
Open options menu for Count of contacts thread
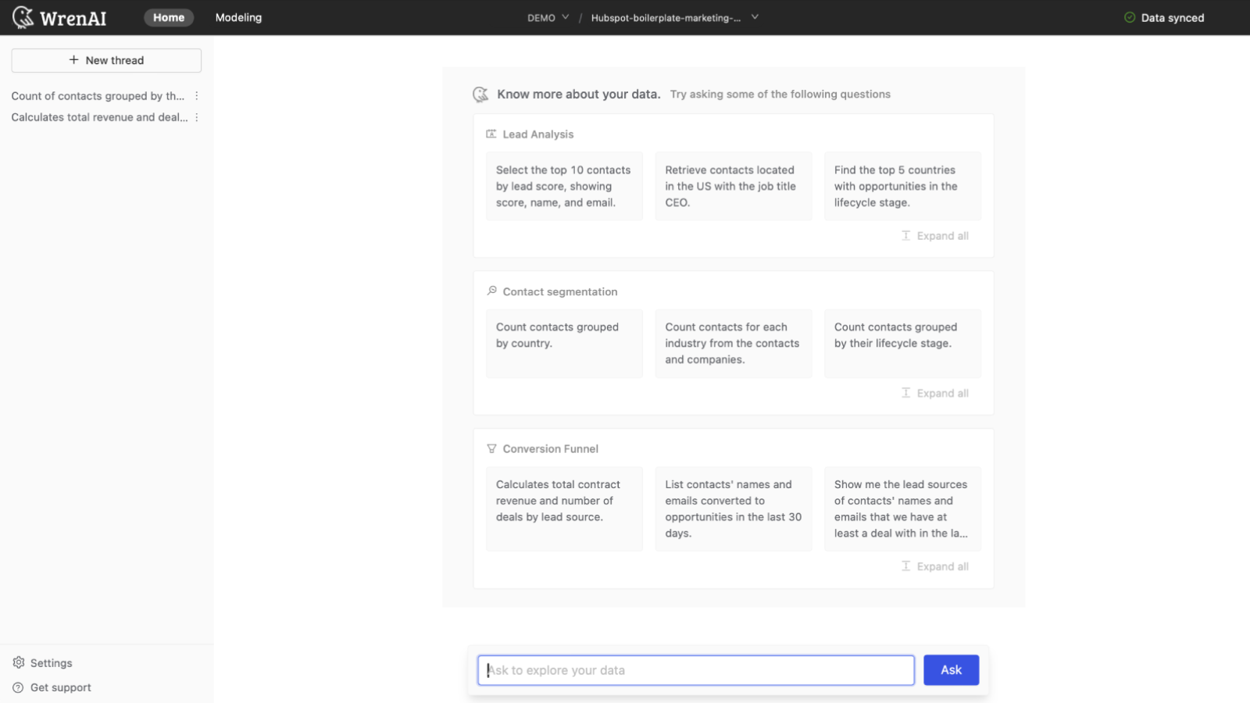[196, 95]
